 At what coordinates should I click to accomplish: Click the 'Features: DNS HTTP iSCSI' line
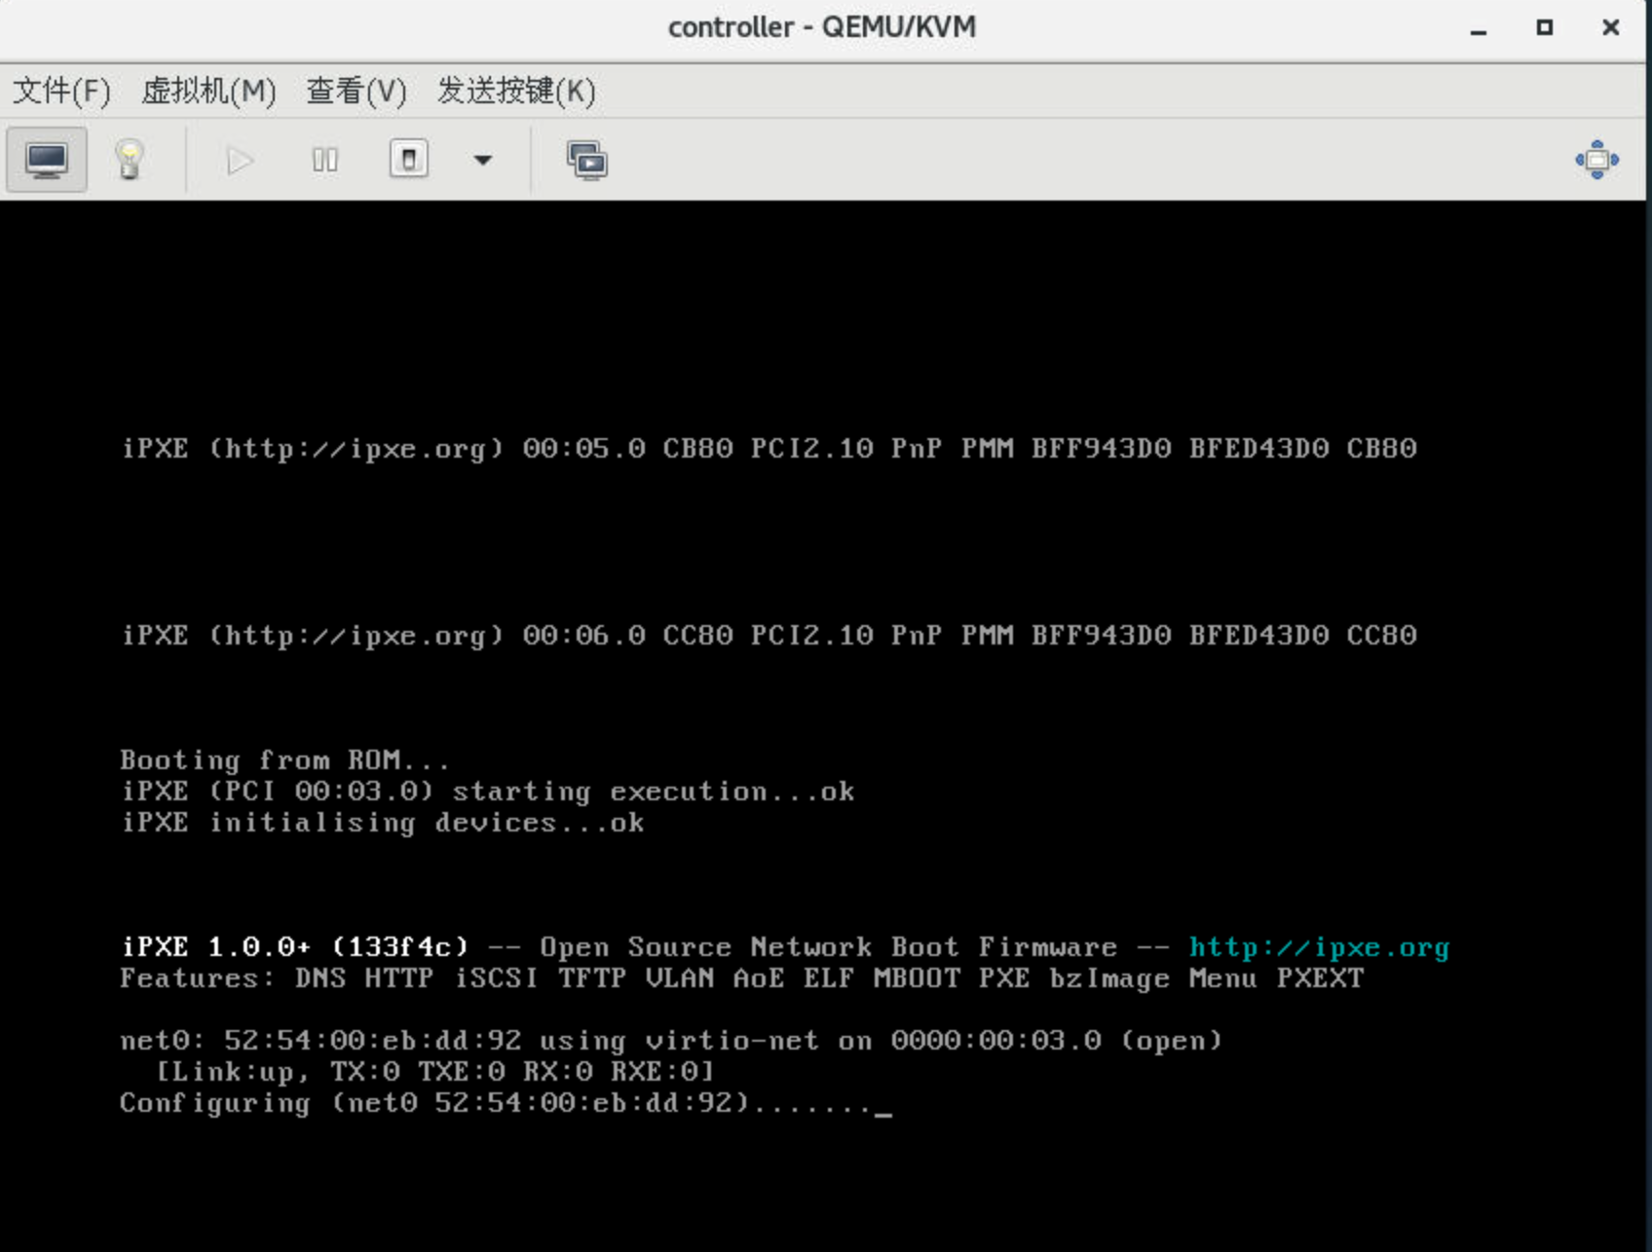(742, 978)
